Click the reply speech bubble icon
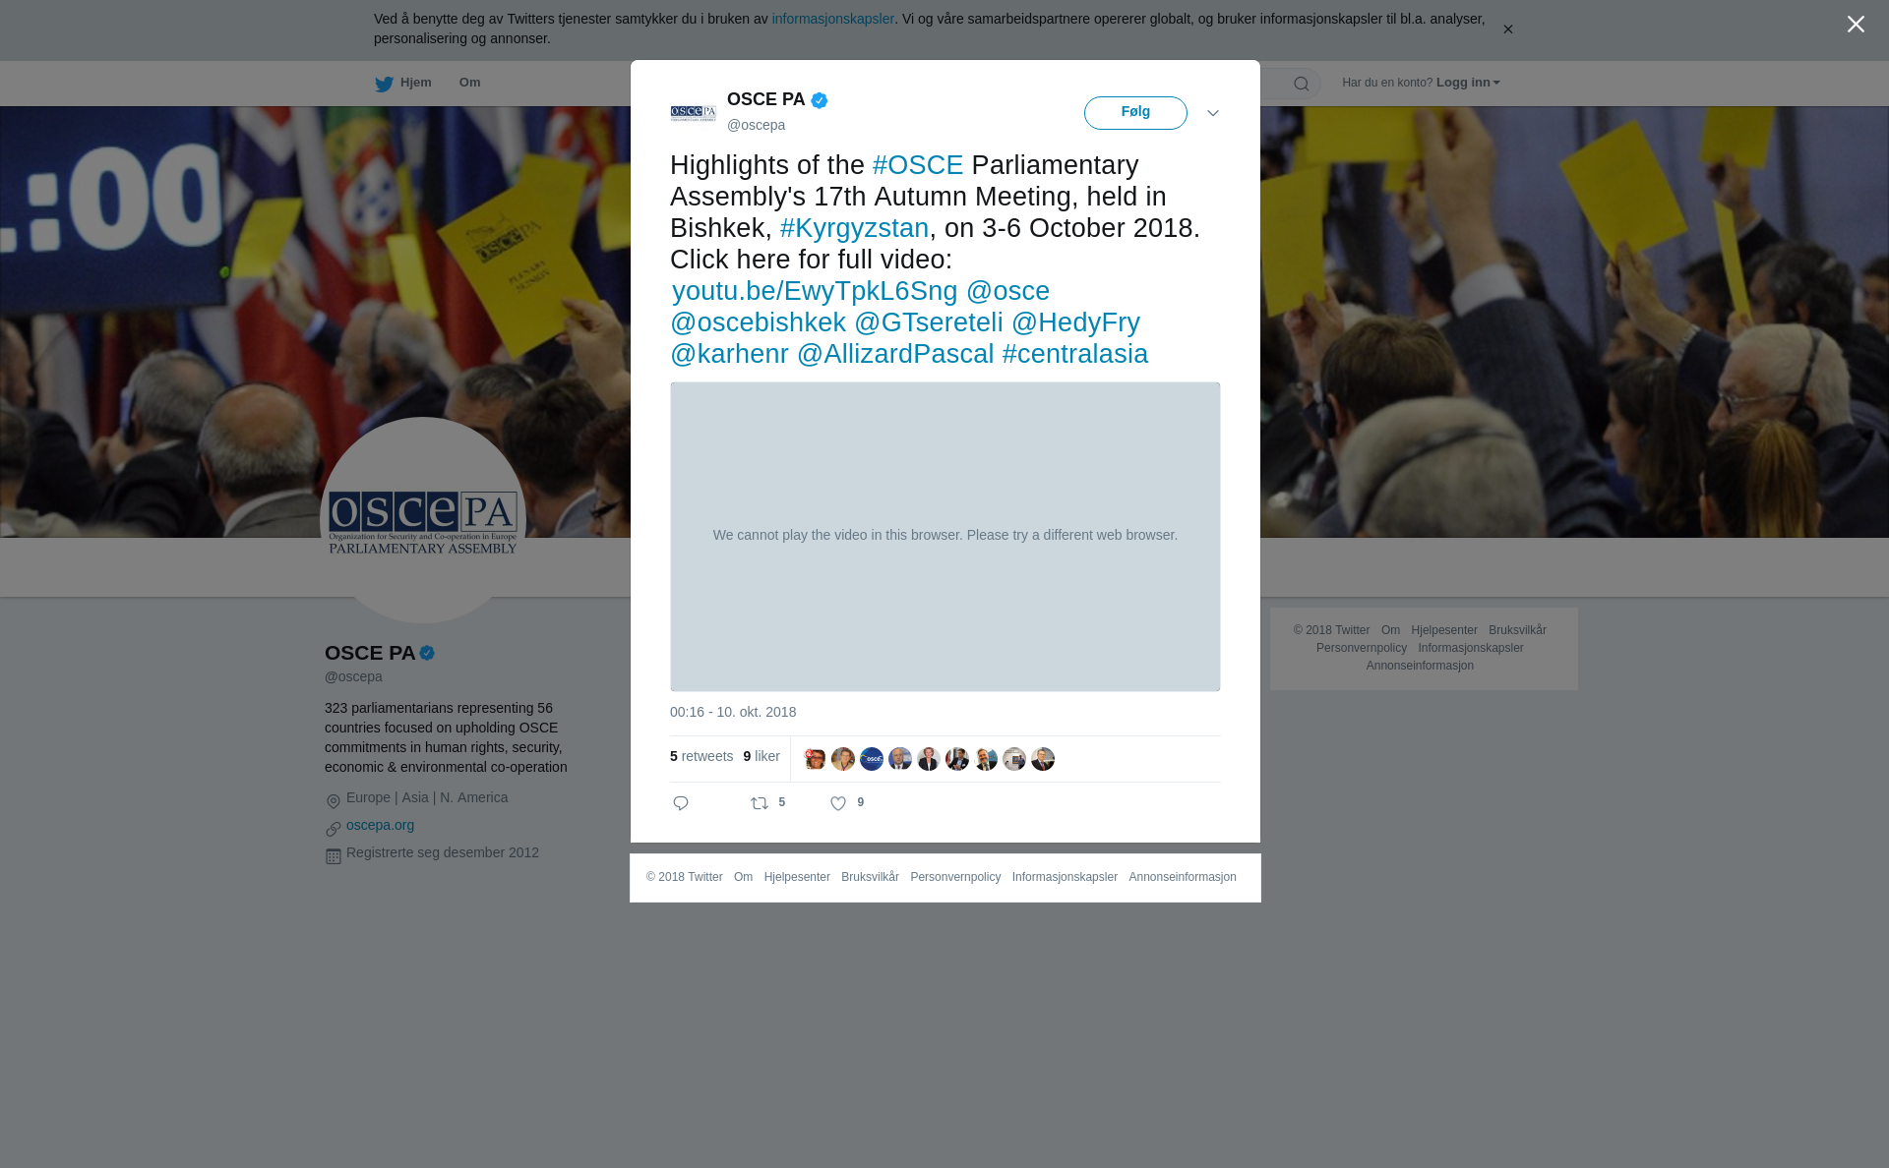The image size is (1889, 1168). pos(681,803)
